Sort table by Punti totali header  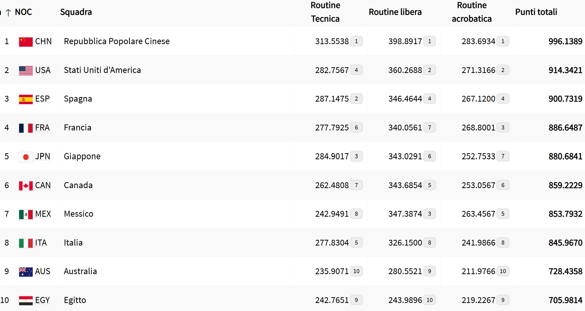[x=536, y=12]
